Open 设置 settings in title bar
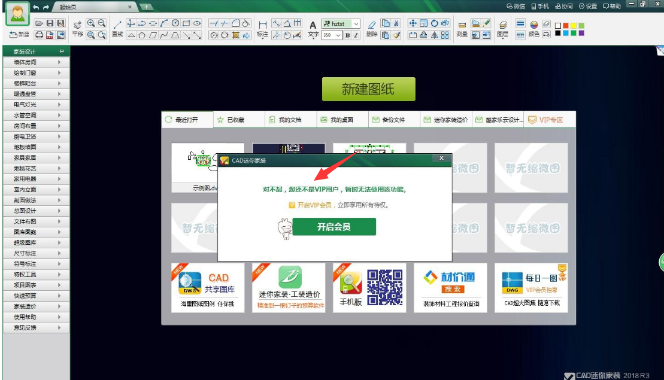 [x=588, y=7]
